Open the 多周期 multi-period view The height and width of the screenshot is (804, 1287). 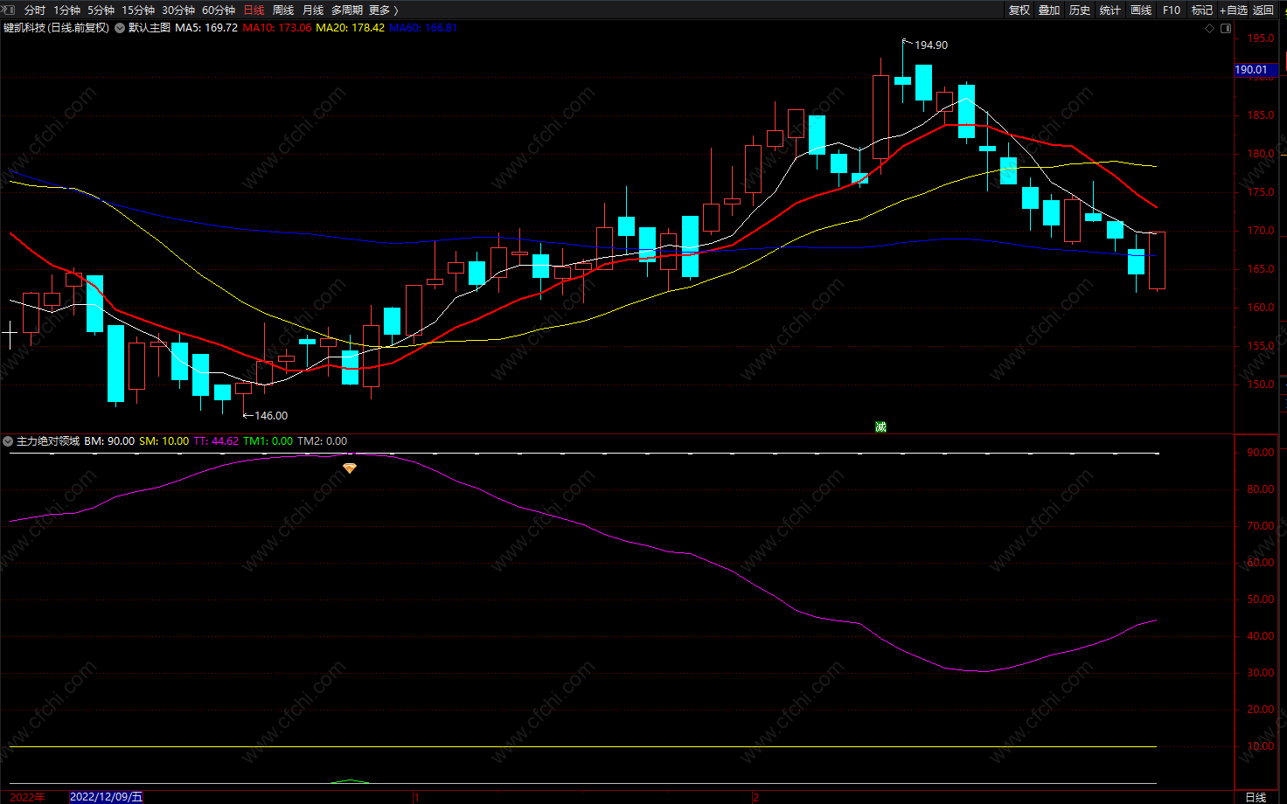coord(346,10)
